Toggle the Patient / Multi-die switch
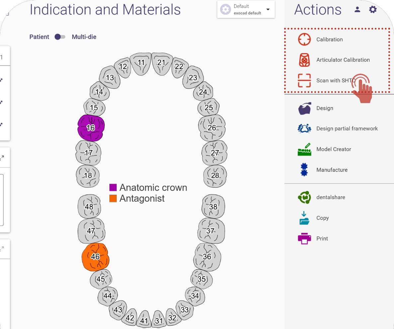Screen dimensions: 394x329 [x=60, y=37]
